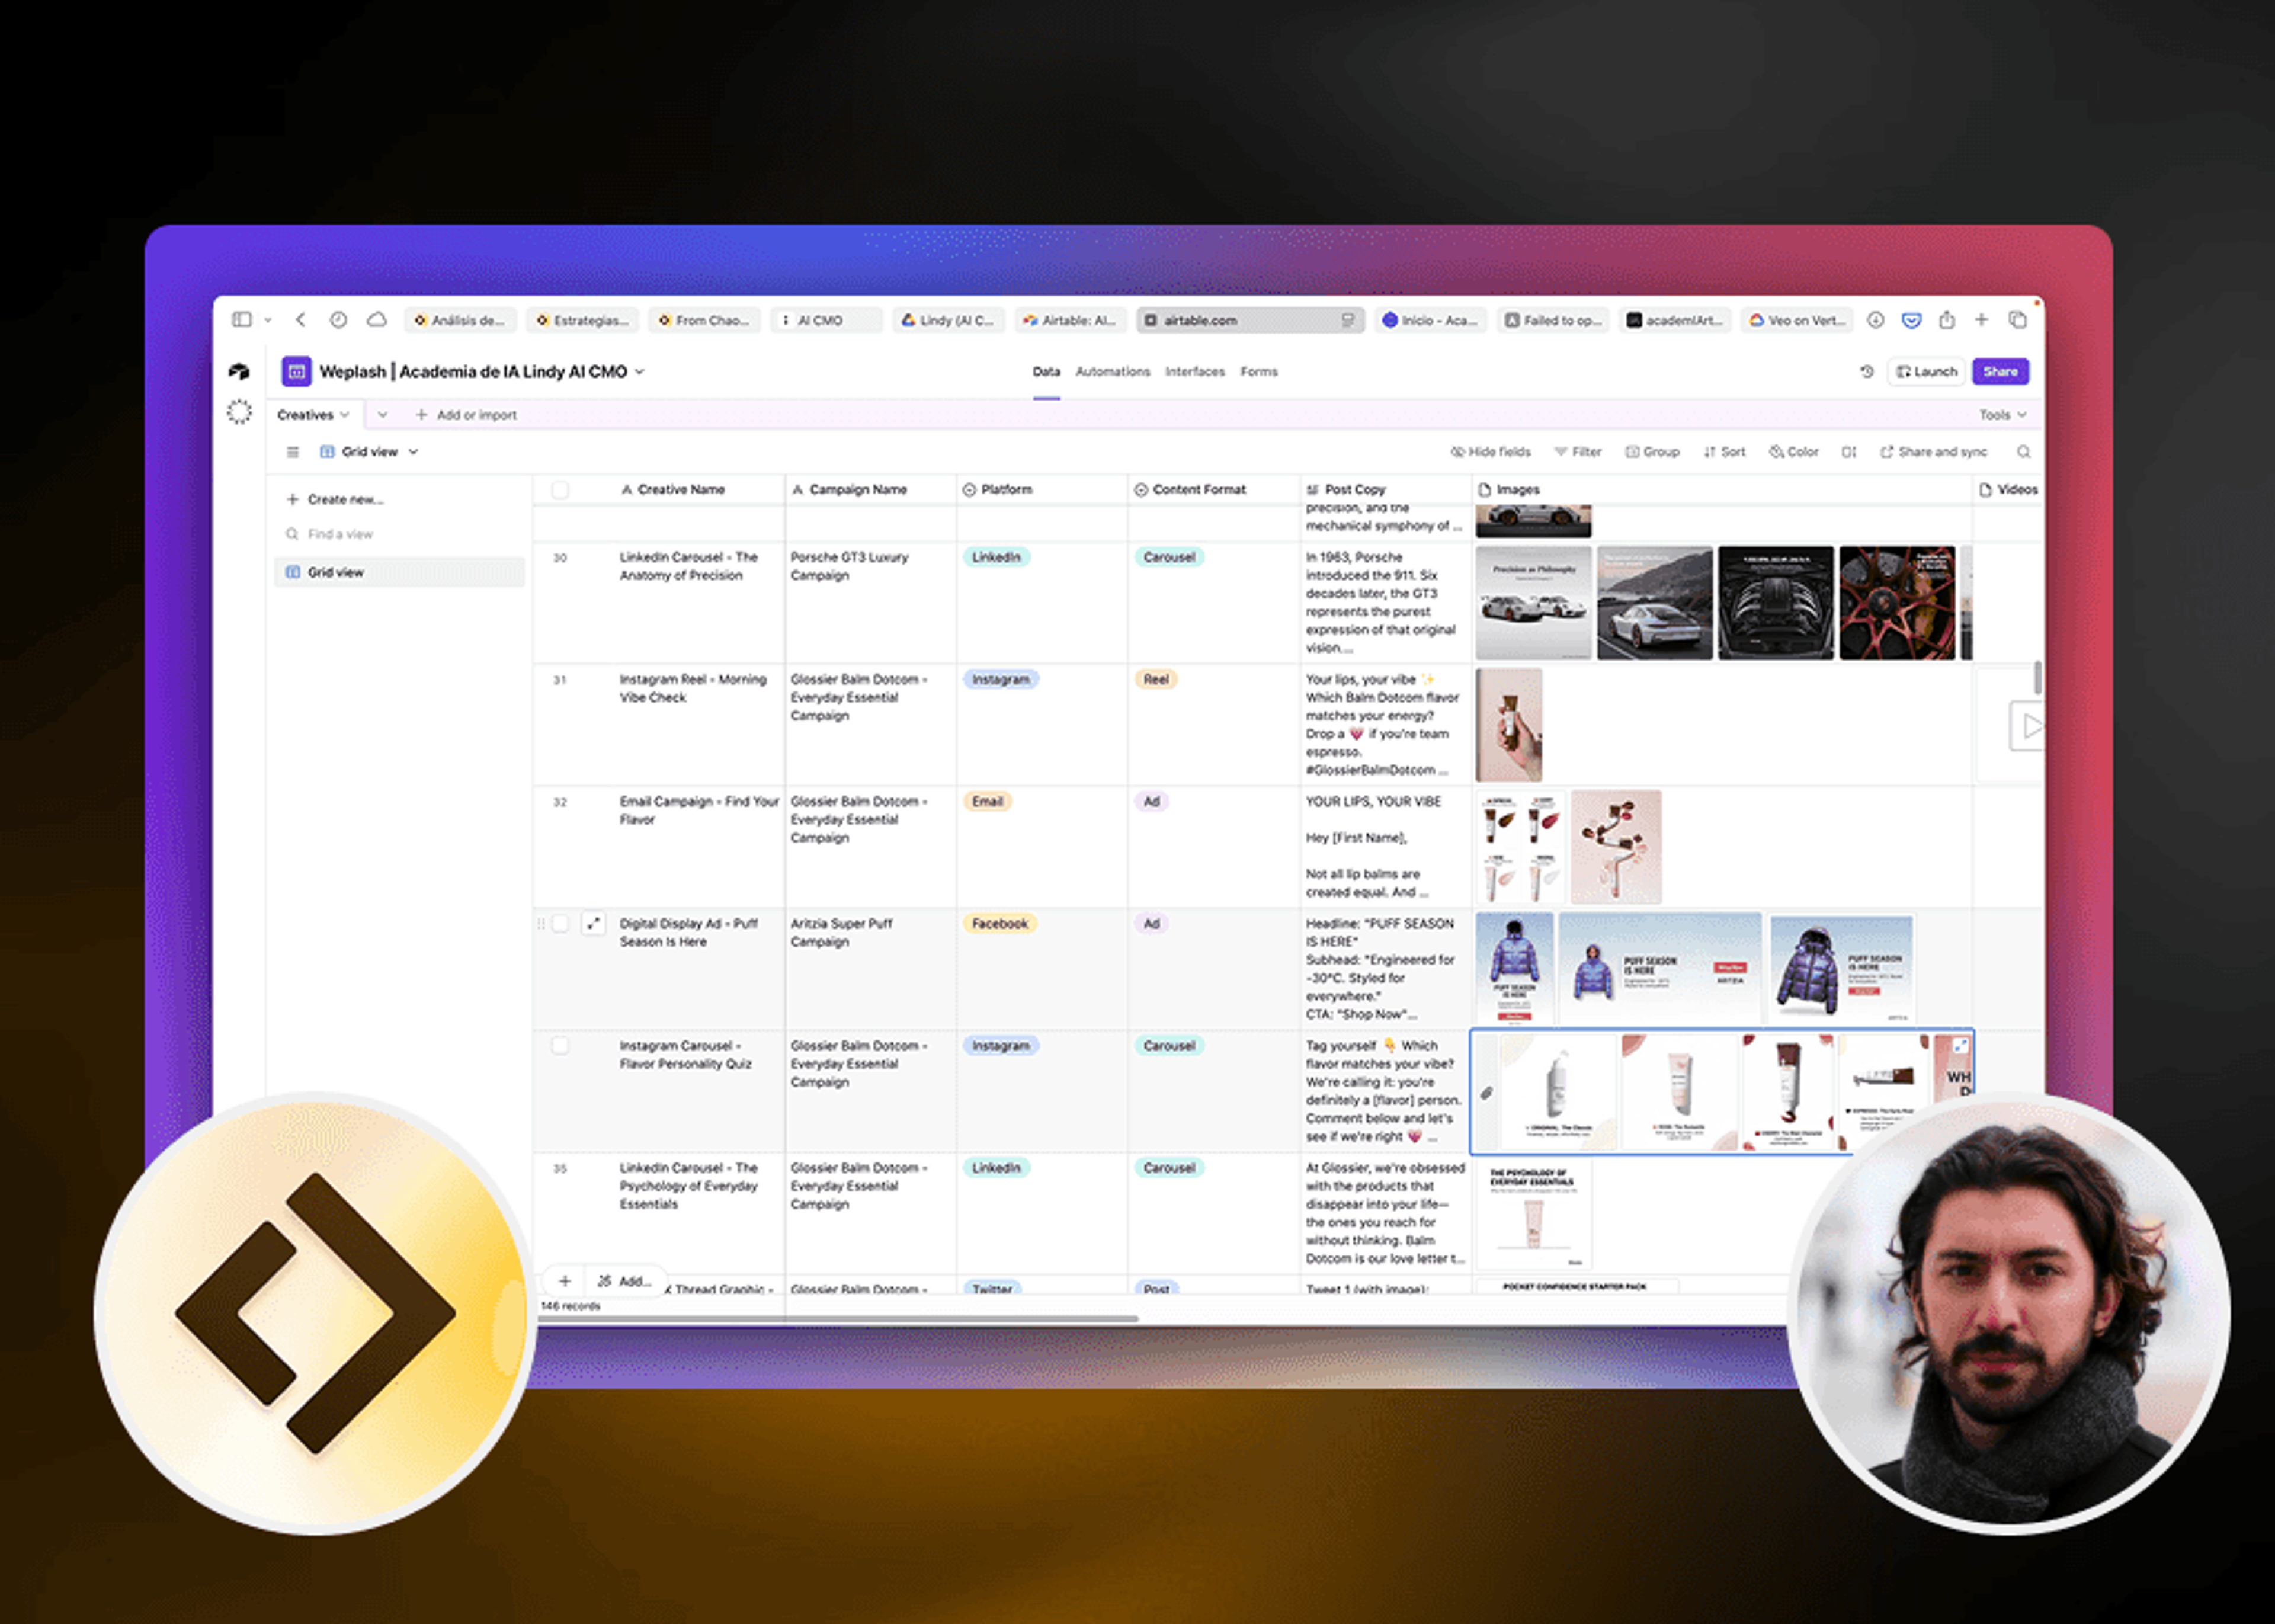The width and height of the screenshot is (2275, 1624).
Task: Click the row height icon
Action: (x=1849, y=452)
